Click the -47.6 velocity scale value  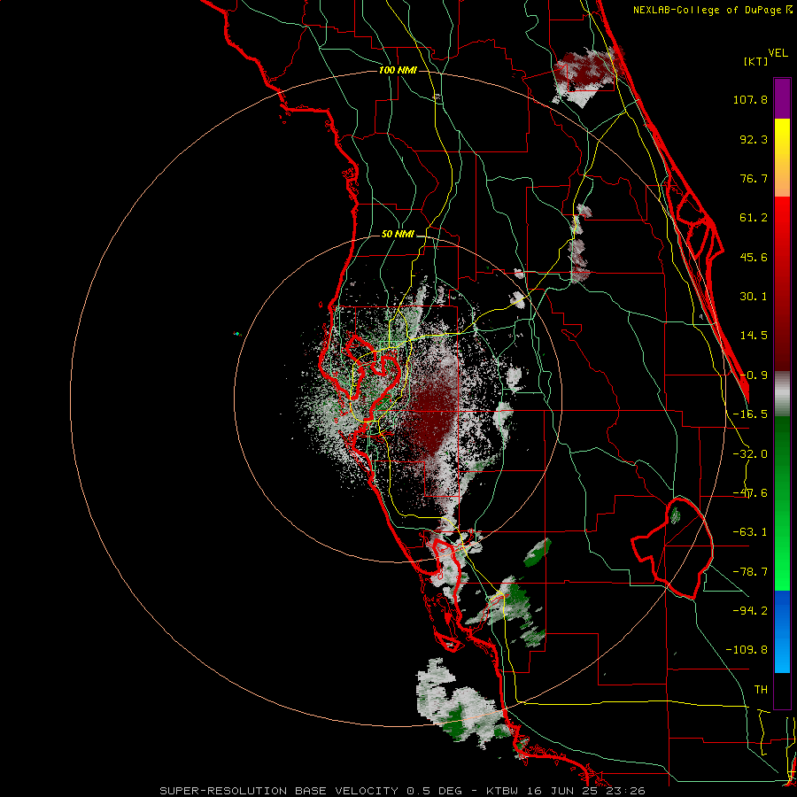pos(750,493)
